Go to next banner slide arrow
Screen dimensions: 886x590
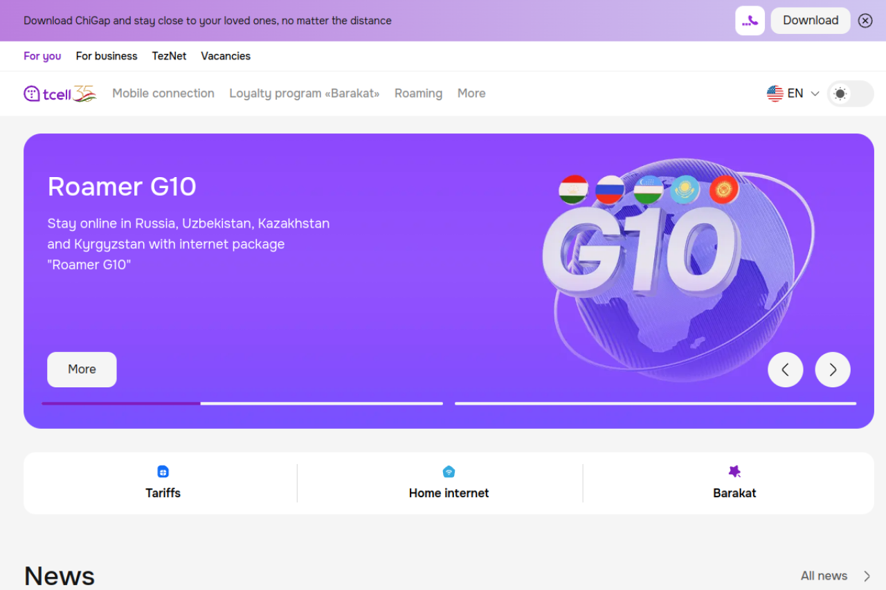point(833,369)
